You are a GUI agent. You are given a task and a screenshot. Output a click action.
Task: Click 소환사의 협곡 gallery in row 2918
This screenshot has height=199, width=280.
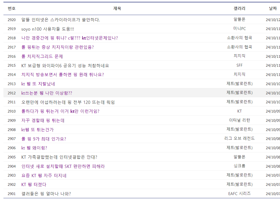click(240, 38)
